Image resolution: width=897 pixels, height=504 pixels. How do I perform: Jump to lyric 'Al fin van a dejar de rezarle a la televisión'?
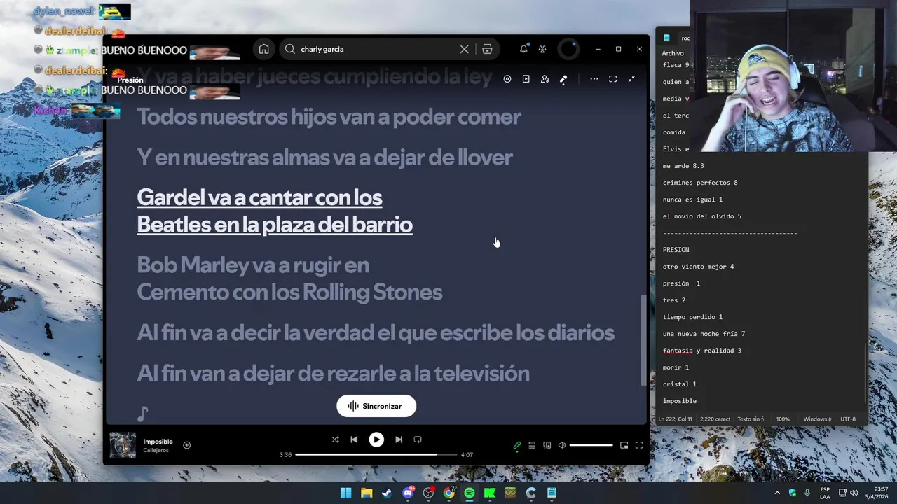tap(333, 373)
